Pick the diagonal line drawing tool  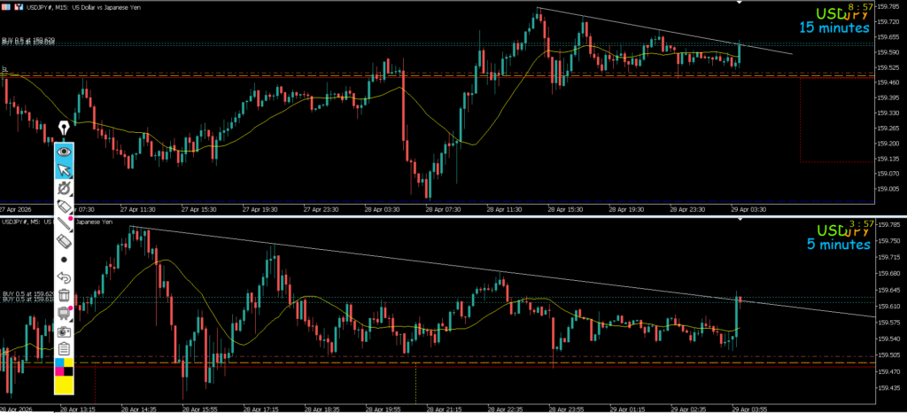click(x=64, y=223)
